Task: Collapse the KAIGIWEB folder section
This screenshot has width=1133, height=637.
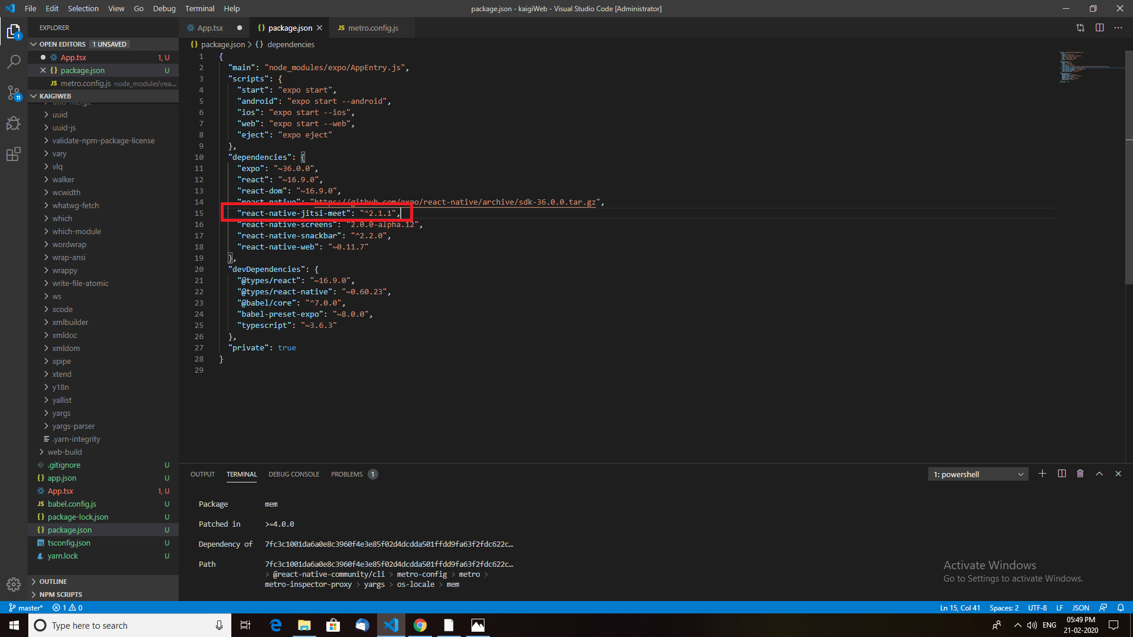Action: (55, 96)
